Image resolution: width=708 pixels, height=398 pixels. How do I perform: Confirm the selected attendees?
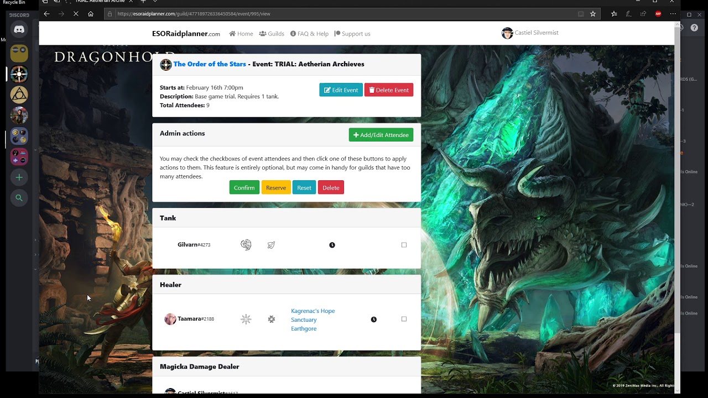pos(244,187)
